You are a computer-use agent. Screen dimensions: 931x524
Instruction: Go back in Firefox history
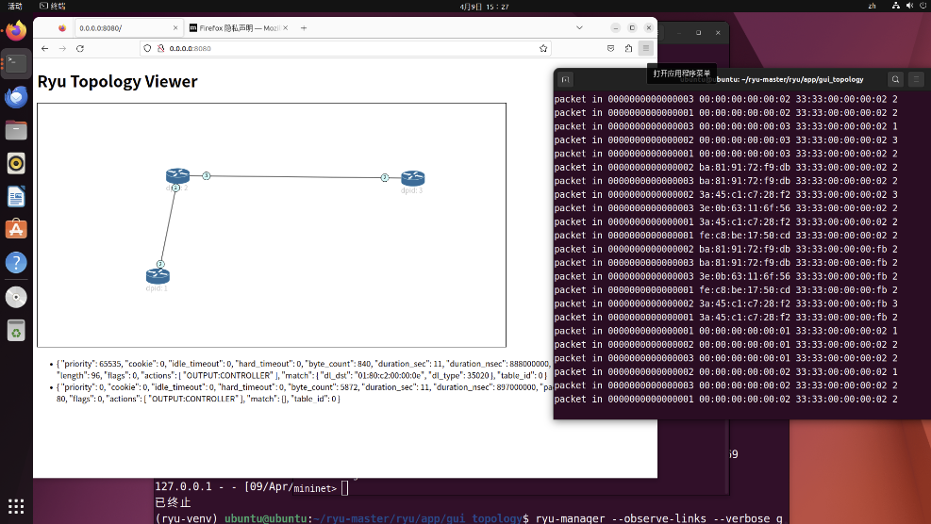pyautogui.click(x=45, y=48)
